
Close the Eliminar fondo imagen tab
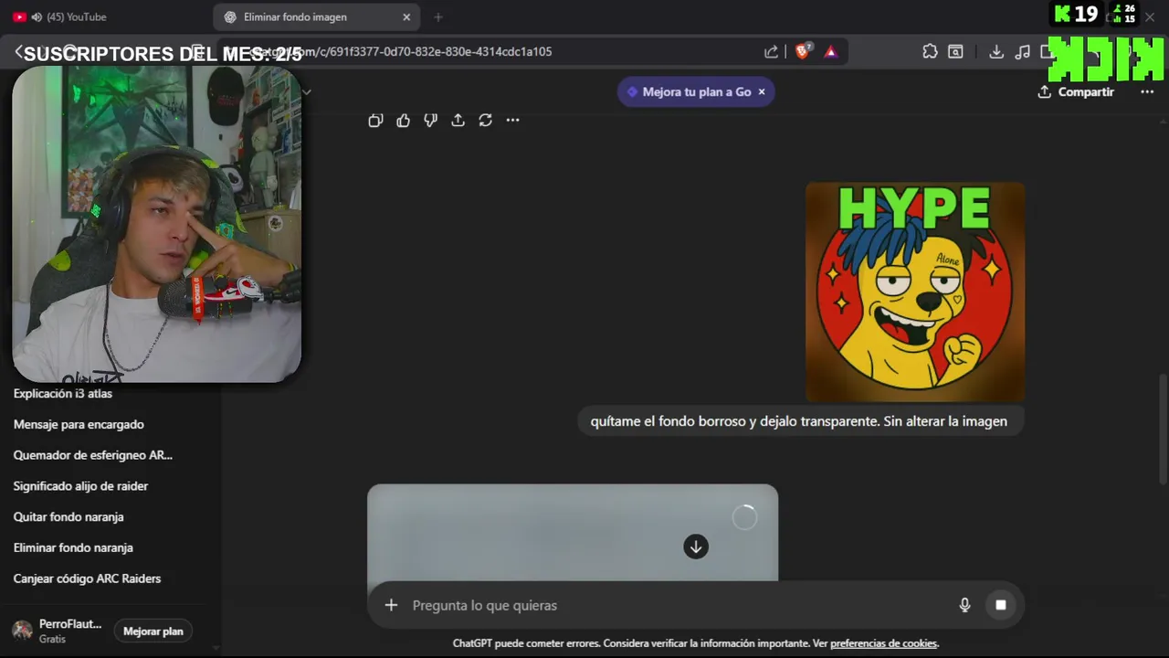tap(406, 16)
